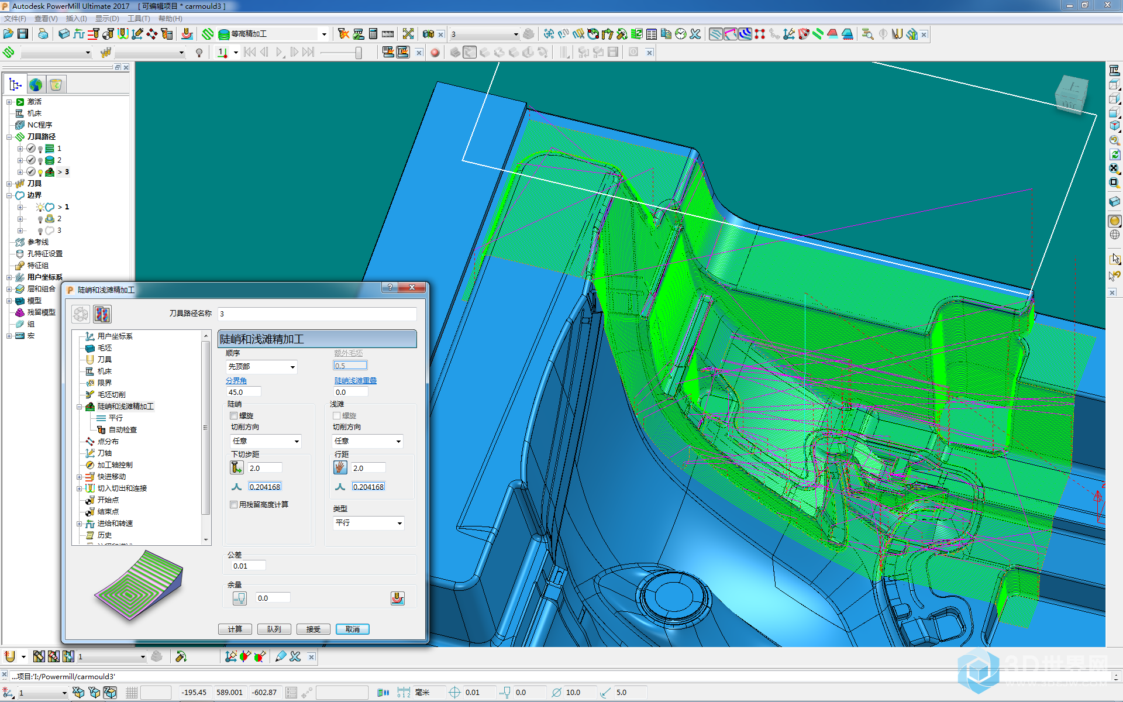Image resolution: width=1123 pixels, height=702 pixels.
Task: Toggle lightbulb for boundary 2
Action: pyautogui.click(x=40, y=219)
